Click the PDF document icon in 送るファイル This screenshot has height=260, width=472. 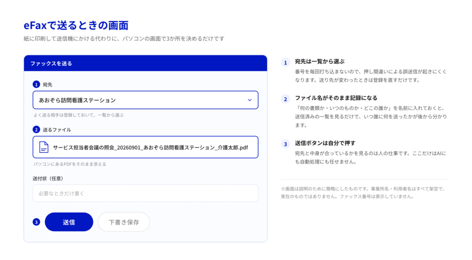(44, 147)
